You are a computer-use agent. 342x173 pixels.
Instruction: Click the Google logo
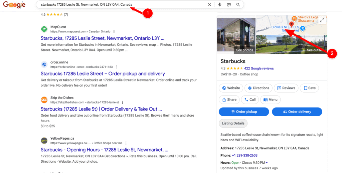[14, 5]
